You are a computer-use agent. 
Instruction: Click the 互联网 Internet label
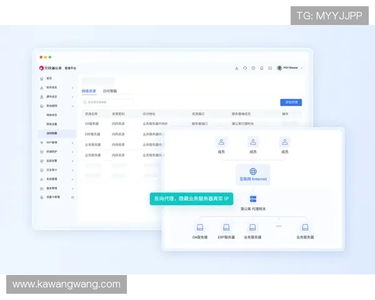pos(253,179)
